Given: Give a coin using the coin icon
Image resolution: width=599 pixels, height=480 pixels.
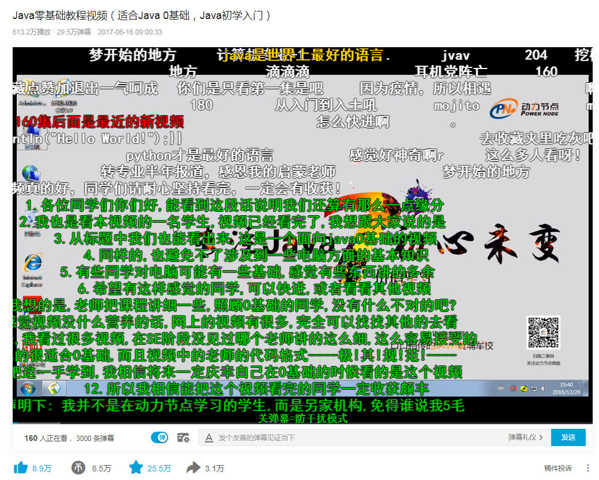Looking at the screenshot, I should point(78,468).
